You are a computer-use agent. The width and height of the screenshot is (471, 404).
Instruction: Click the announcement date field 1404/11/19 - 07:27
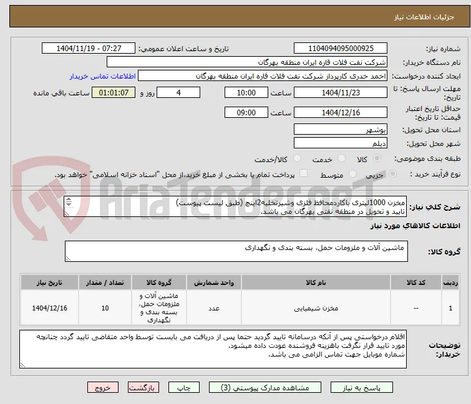[x=89, y=49]
